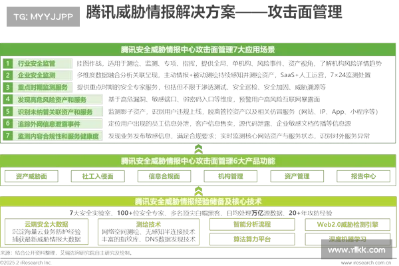
Task: Click the 报告中心 function box
Action: click(363, 176)
